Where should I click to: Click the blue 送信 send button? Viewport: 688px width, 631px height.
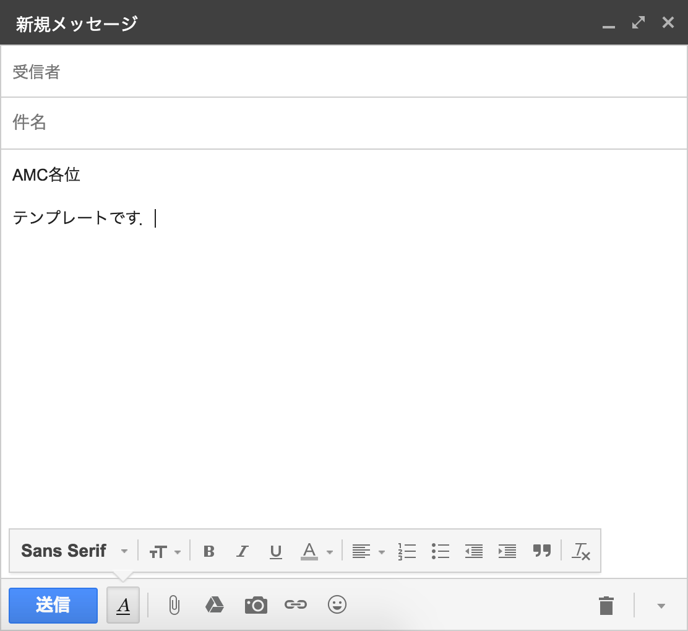click(53, 605)
